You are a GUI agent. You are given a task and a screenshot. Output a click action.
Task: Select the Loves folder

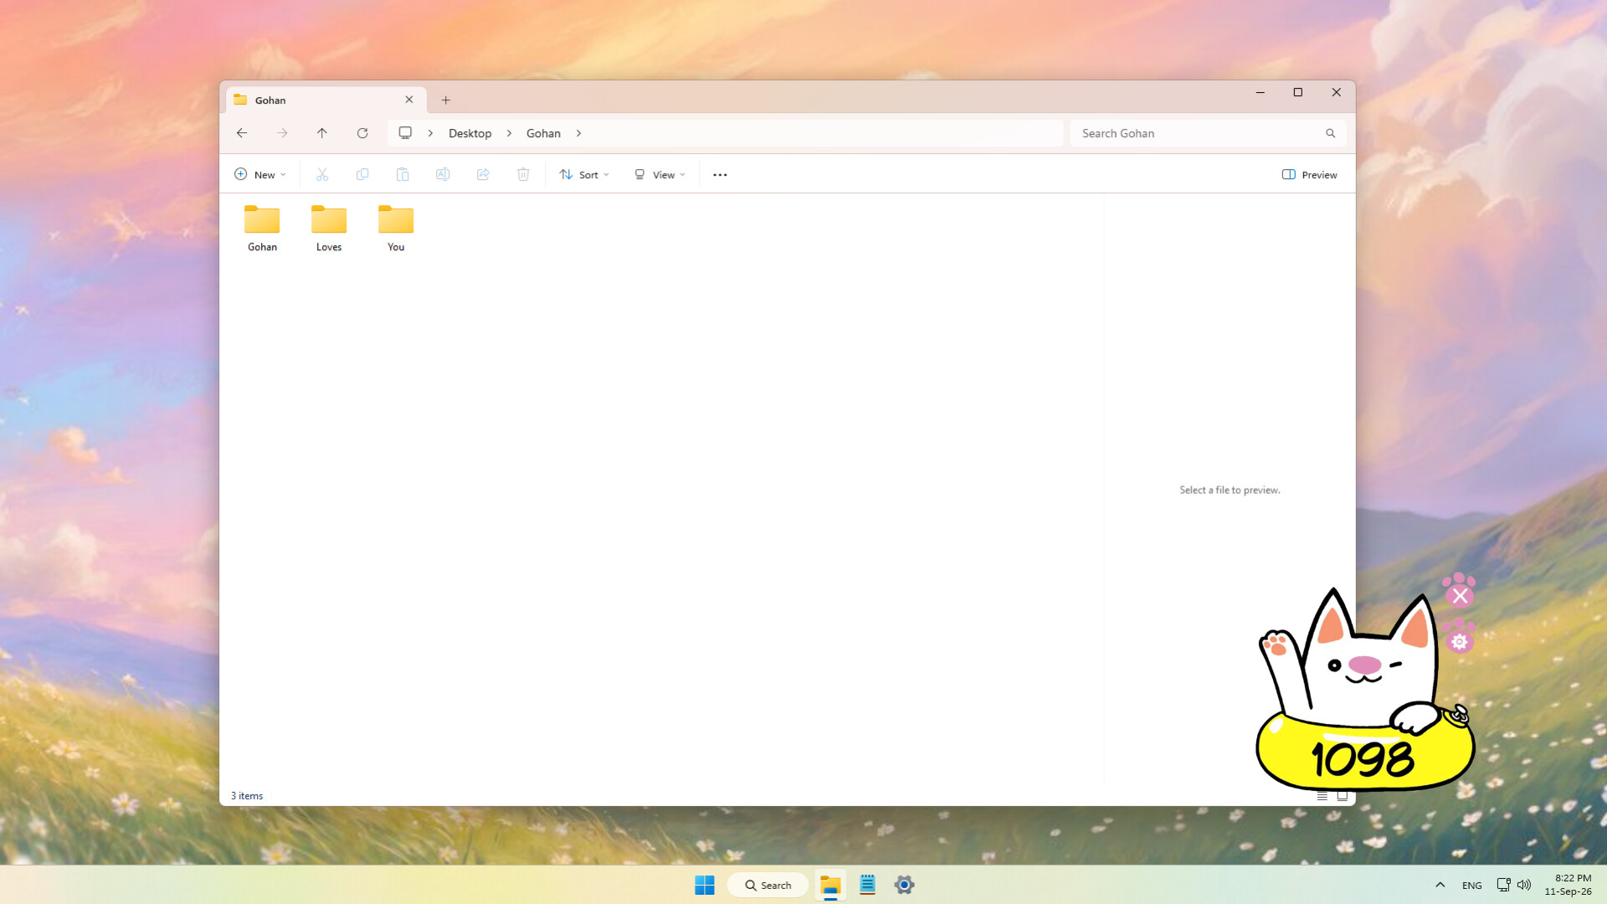click(329, 229)
